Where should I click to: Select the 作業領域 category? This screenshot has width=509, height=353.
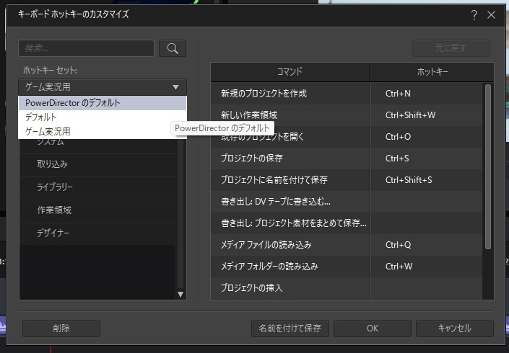pyautogui.click(x=97, y=210)
